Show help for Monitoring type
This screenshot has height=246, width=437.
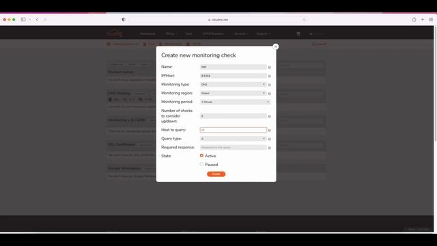(270, 85)
